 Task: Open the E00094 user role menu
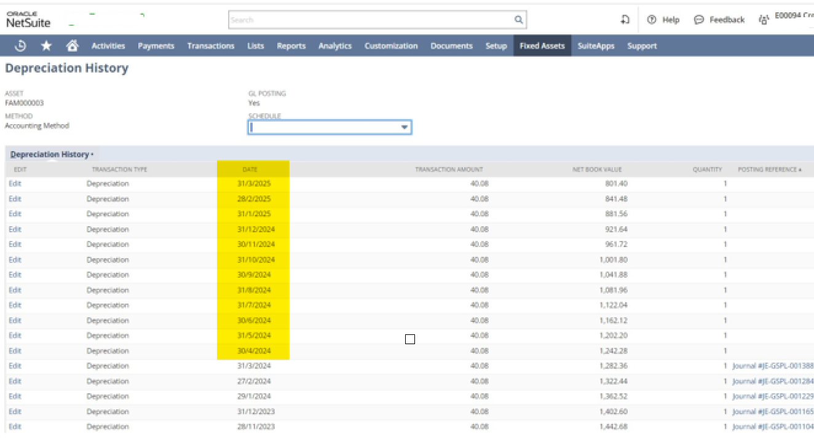(x=793, y=17)
